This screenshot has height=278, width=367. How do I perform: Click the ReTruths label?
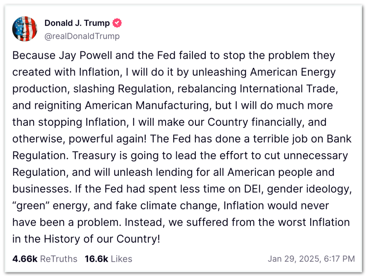(x=59, y=259)
